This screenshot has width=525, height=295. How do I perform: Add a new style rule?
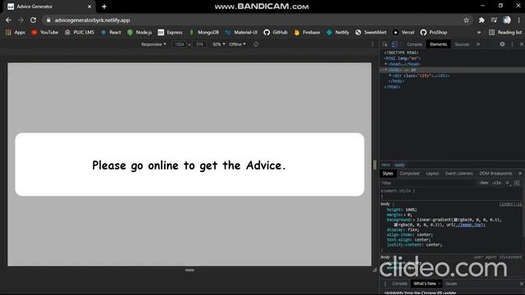click(x=508, y=183)
